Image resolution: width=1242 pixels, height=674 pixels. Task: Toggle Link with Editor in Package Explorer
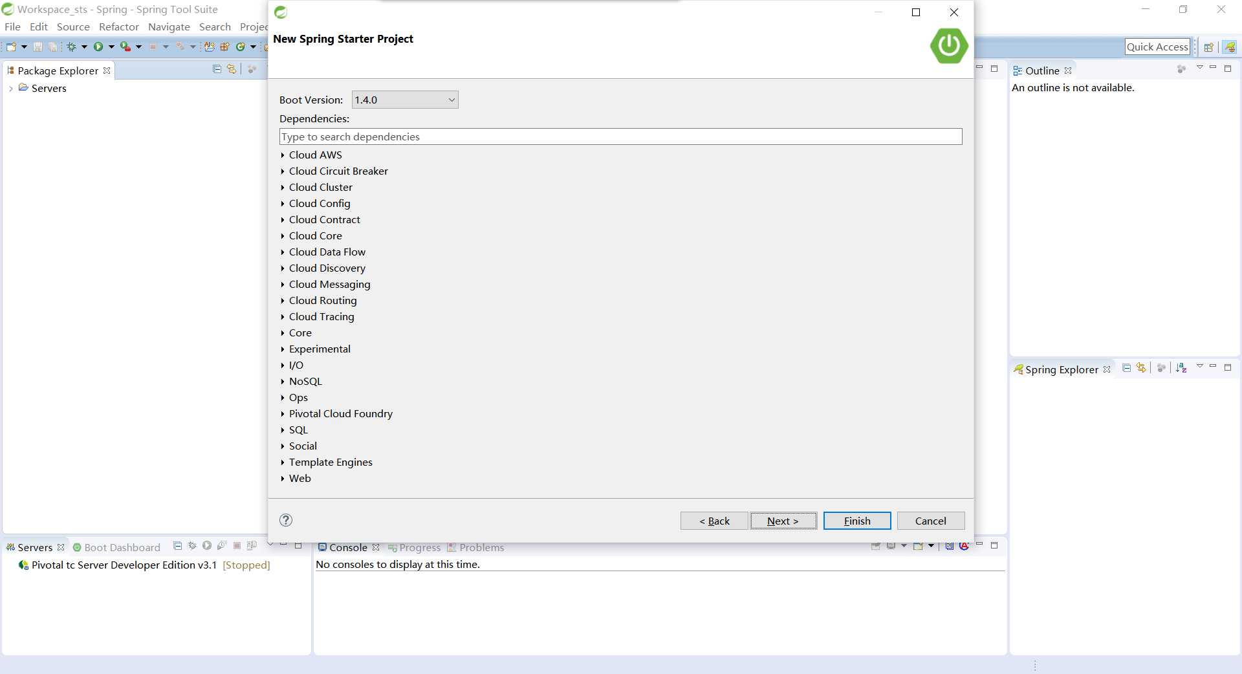click(232, 69)
